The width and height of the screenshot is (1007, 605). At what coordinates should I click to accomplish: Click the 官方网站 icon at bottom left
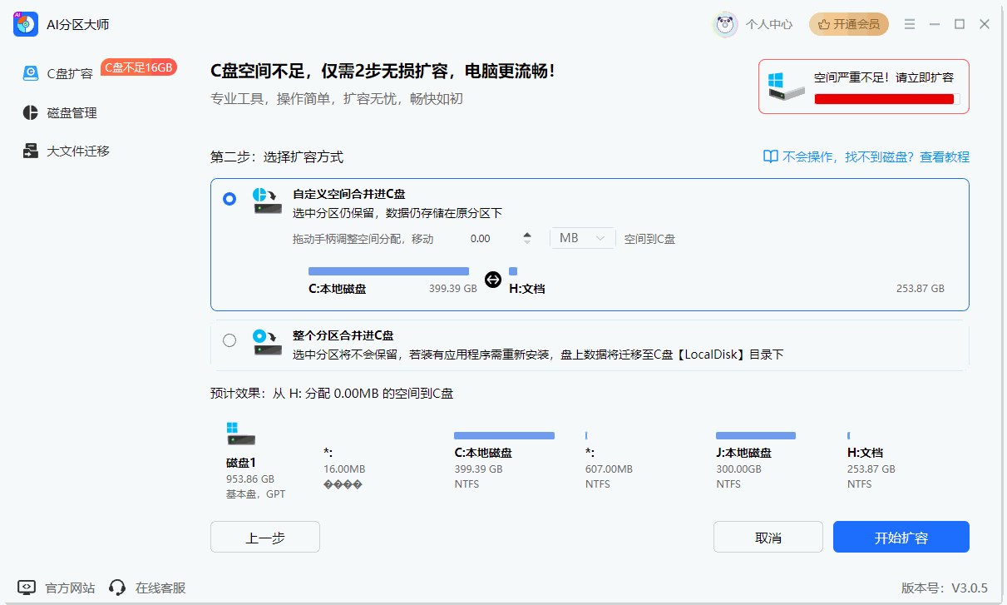click(x=27, y=588)
